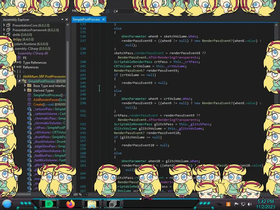This screenshot has height=210, width=280.
Task: Select the _crtVolume field
Action: [49, 132]
